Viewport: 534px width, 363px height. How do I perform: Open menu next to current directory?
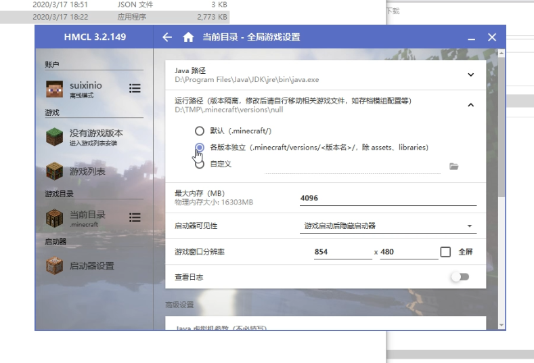[x=135, y=217]
